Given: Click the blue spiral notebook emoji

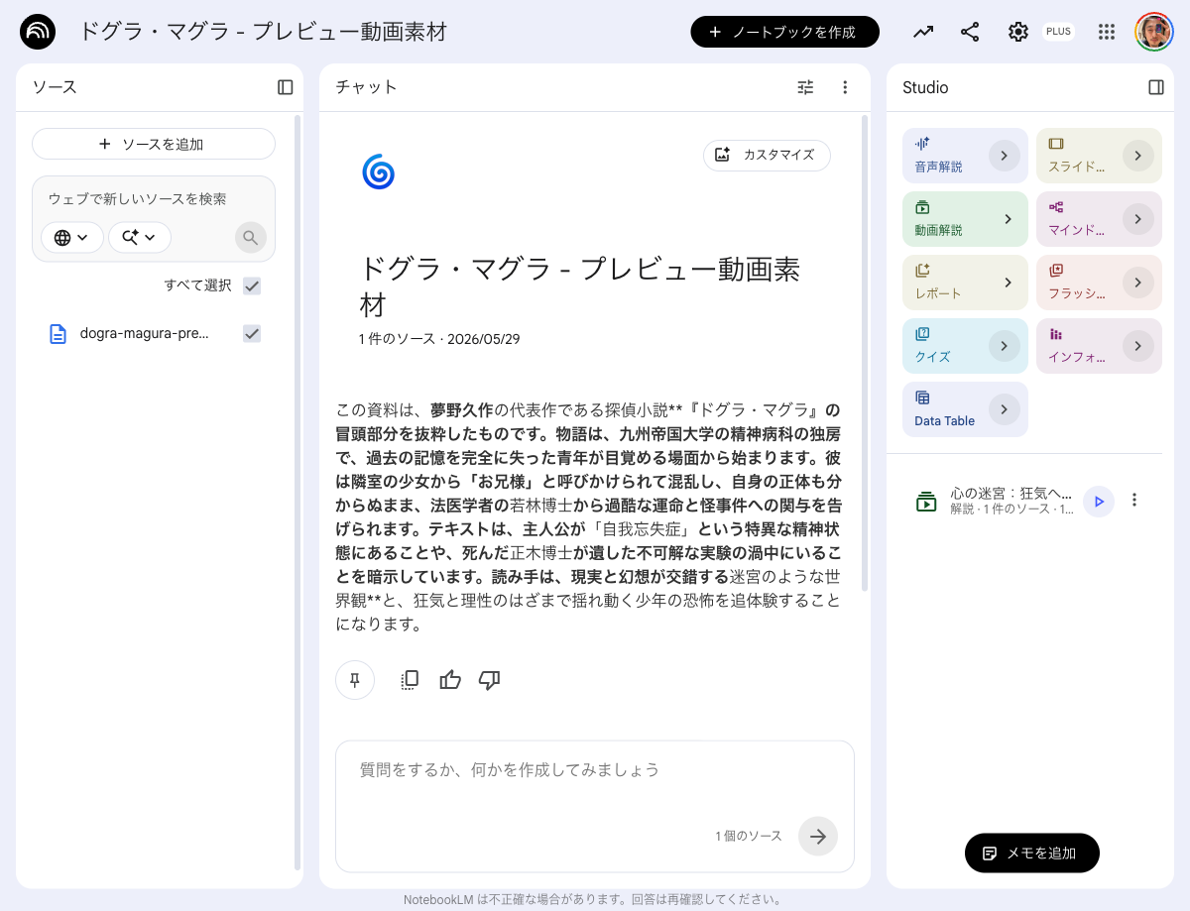Looking at the screenshot, I should [378, 171].
